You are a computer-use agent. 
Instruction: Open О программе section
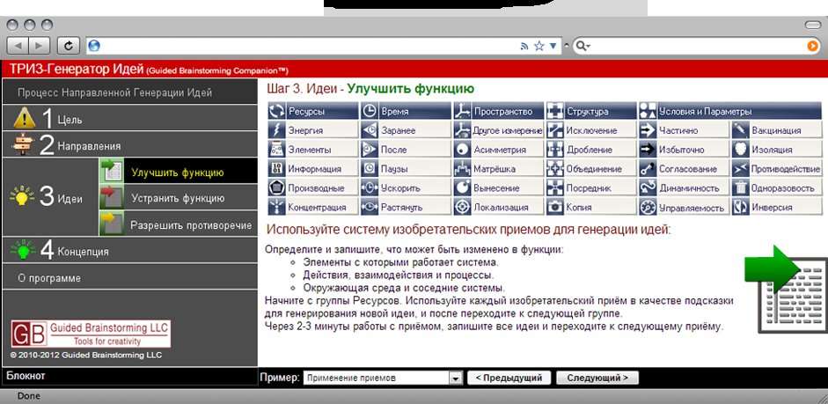click(130, 278)
